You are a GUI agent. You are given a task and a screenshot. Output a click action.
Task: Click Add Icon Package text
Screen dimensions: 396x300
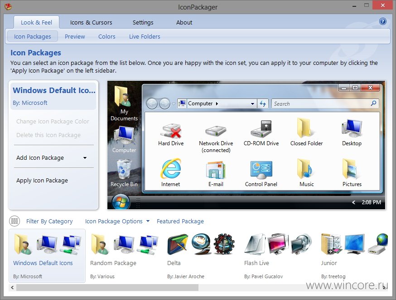point(40,157)
